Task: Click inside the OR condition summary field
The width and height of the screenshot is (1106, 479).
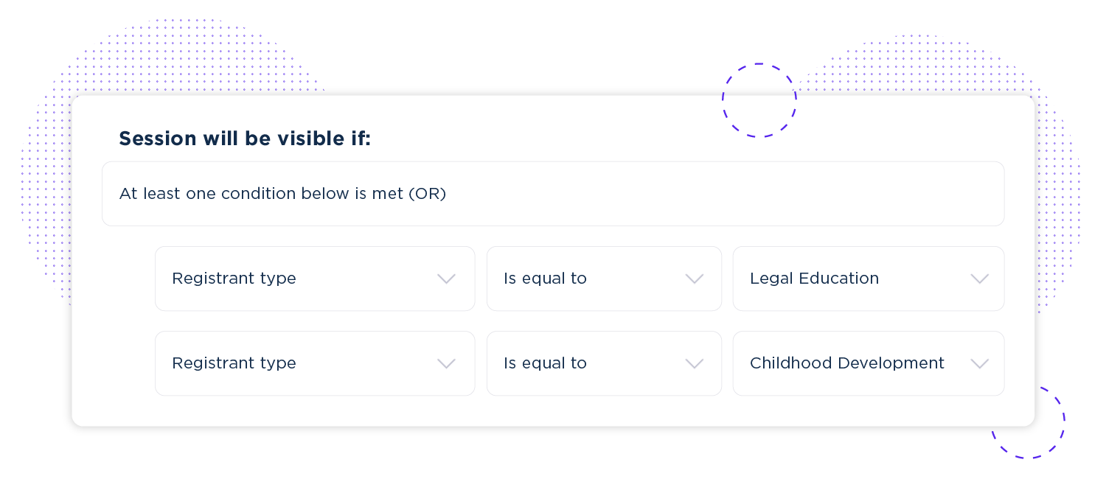Action: pos(554,193)
